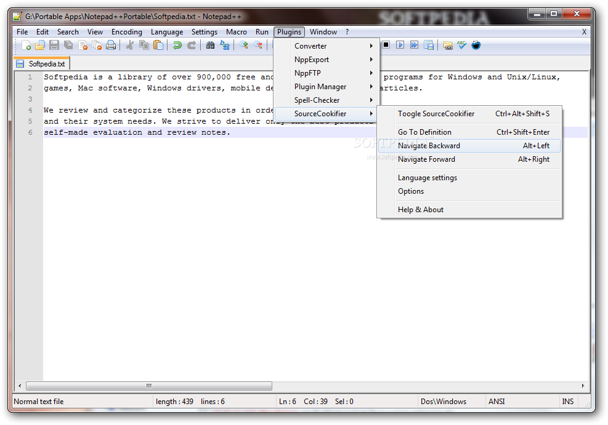Click the Save recorded macro icon
Viewport: 608px width, 425px height.
pyautogui.click(x=429, y=46)
